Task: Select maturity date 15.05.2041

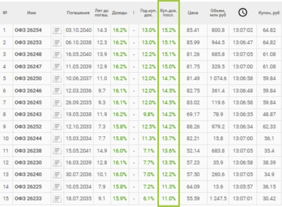Action: point(78,151)
